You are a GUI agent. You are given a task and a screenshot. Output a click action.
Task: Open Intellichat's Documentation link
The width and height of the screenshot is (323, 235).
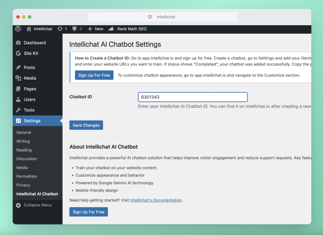(156, 200)
